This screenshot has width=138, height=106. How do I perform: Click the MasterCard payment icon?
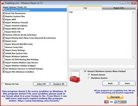click(x=106, y=102)
